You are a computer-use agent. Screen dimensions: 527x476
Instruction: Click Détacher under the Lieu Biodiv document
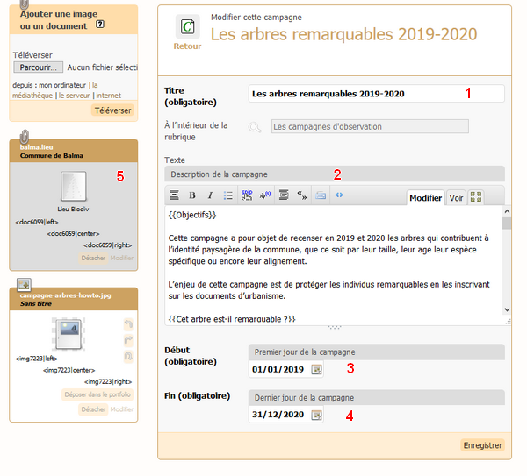(x=93, y=259)
